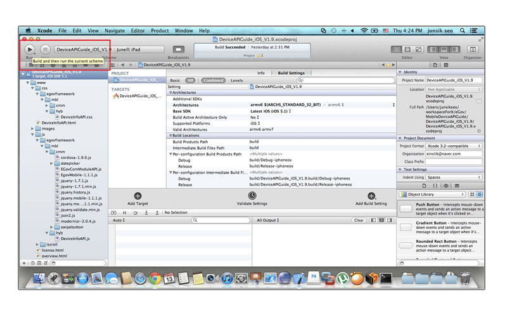
Task: Click the Add Build Setting icon
Action: click(x=371, y=197)
